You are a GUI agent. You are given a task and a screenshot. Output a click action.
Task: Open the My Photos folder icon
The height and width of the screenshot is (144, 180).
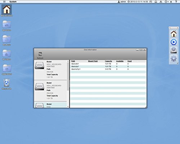pyautogui.click(x=7, y=24)
